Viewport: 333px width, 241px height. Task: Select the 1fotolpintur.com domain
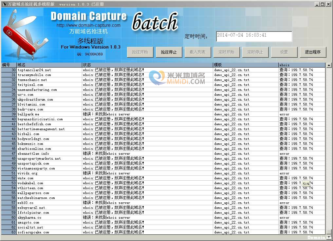[33, 212]
